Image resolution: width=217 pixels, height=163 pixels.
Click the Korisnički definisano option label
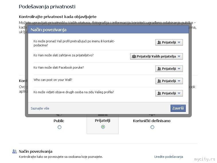coord(152,121)
